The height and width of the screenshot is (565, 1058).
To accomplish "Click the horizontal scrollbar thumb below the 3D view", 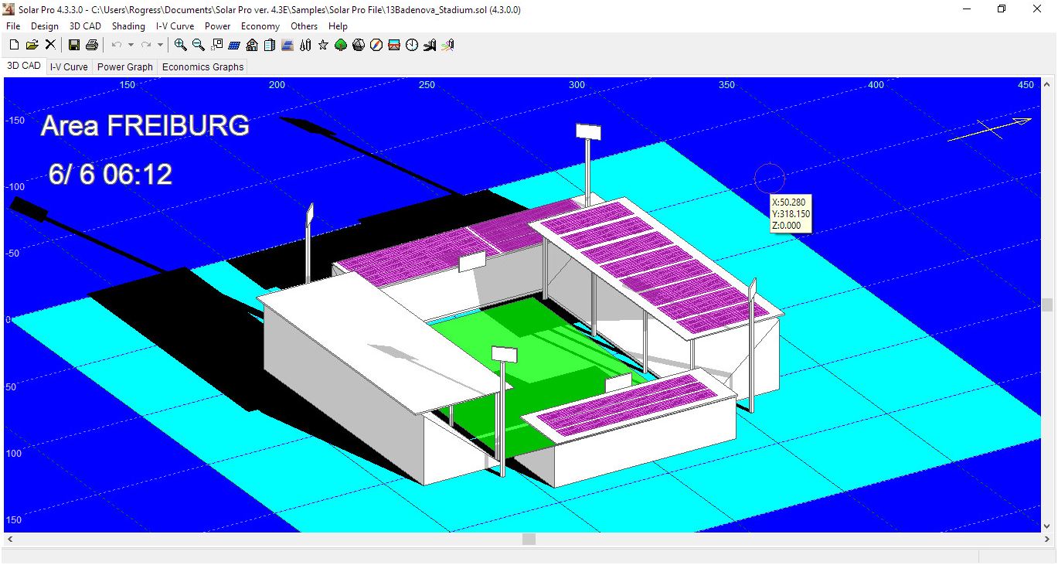I will pos(530,538).
